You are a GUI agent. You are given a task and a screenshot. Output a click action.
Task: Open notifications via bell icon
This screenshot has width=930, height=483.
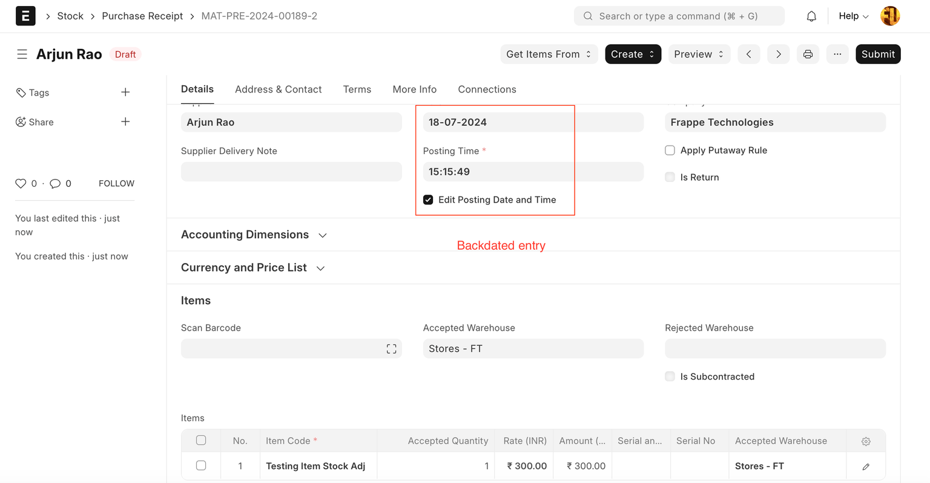click(x=811, y=16)
